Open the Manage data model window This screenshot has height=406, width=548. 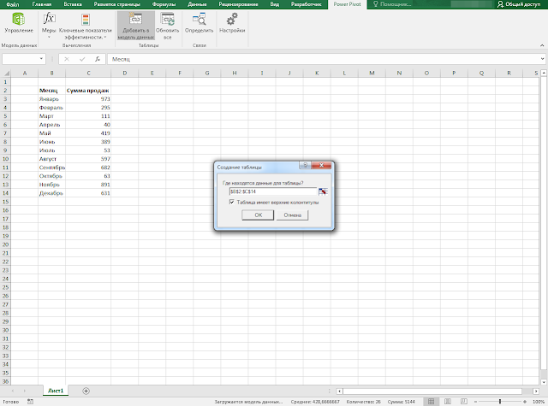tap(19, 23)
